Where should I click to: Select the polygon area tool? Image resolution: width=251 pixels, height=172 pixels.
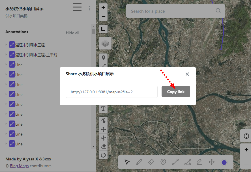187,162
